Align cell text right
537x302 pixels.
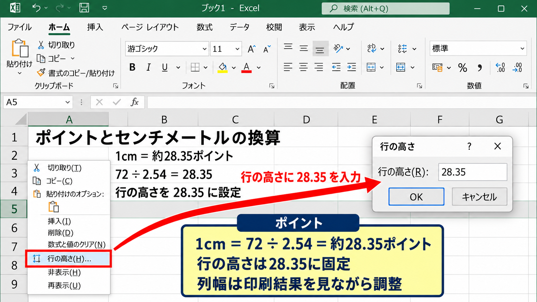click(319, 67)
